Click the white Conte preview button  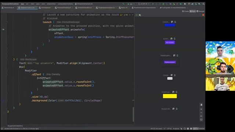[170, 78]
